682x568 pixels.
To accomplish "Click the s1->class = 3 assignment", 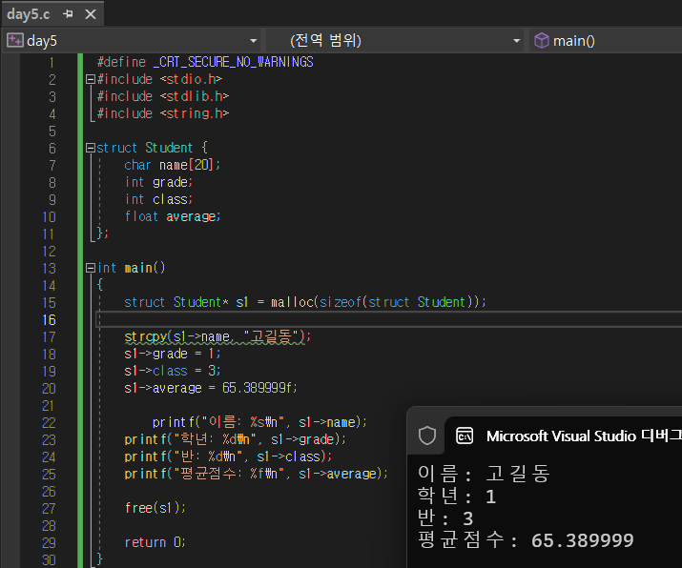I will pyautogui.click(x=173, y=371).
